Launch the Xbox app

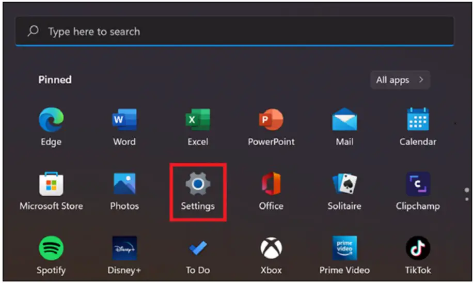271,248
